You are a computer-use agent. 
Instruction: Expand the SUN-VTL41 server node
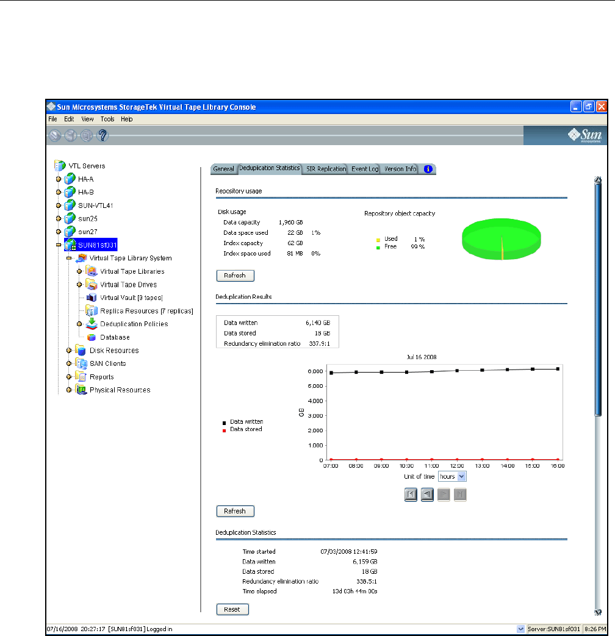click(x=59, y=205)
